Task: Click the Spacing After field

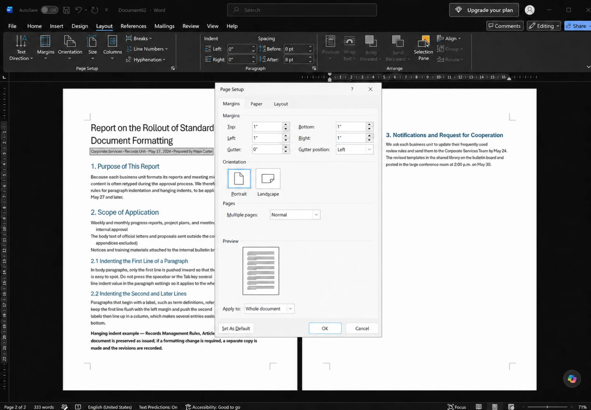Action: [x=296, y=59]
